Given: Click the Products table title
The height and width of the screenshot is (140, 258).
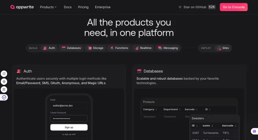Looking at the screenshot, I should (149, 102).
